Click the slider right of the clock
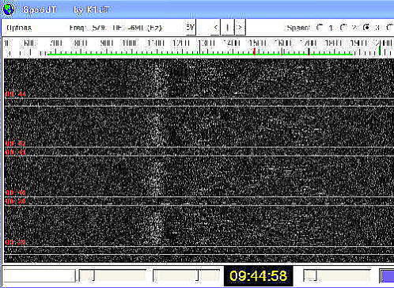394x288 pixels. point(337,275)
